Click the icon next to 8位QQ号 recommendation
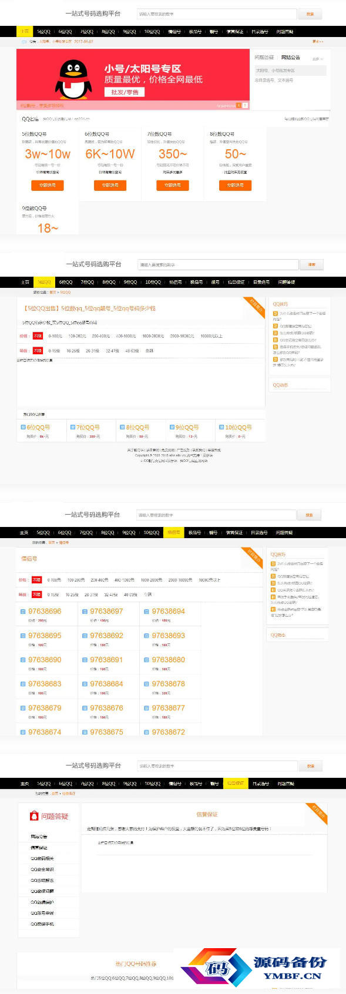 [122, 428]
